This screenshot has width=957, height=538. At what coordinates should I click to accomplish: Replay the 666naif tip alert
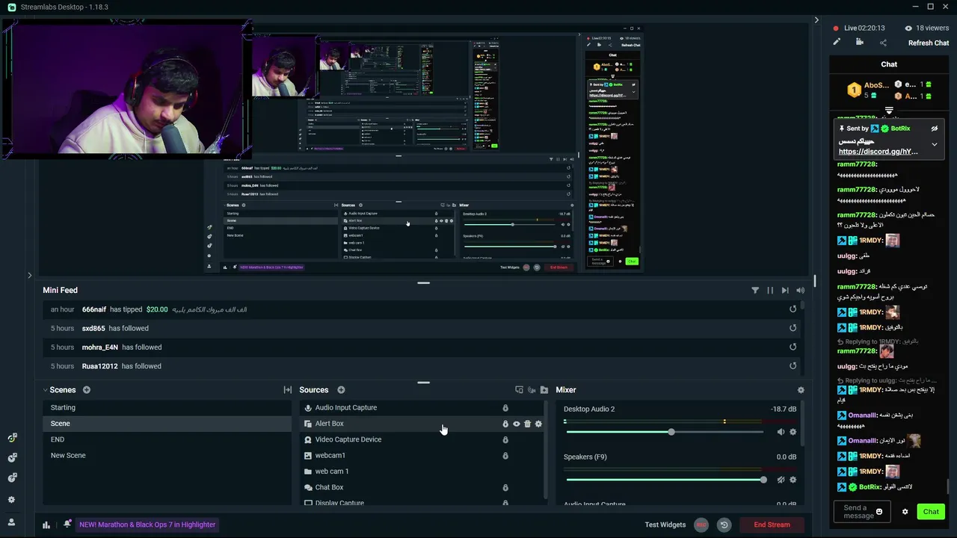(x=793, y=309)
